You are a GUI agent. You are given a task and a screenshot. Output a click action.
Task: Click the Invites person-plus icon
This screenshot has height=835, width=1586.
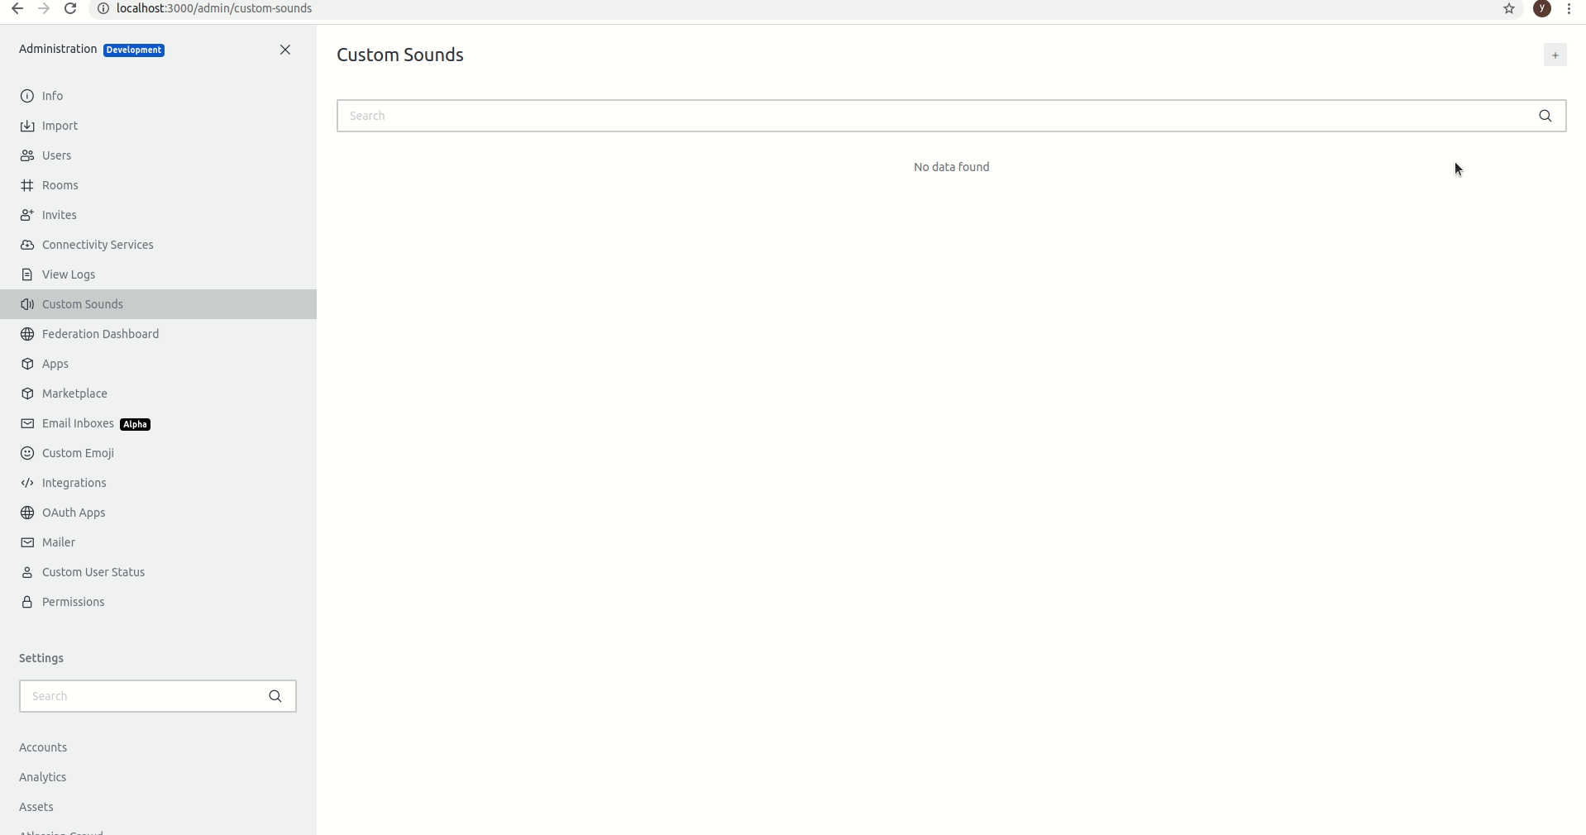27,215
